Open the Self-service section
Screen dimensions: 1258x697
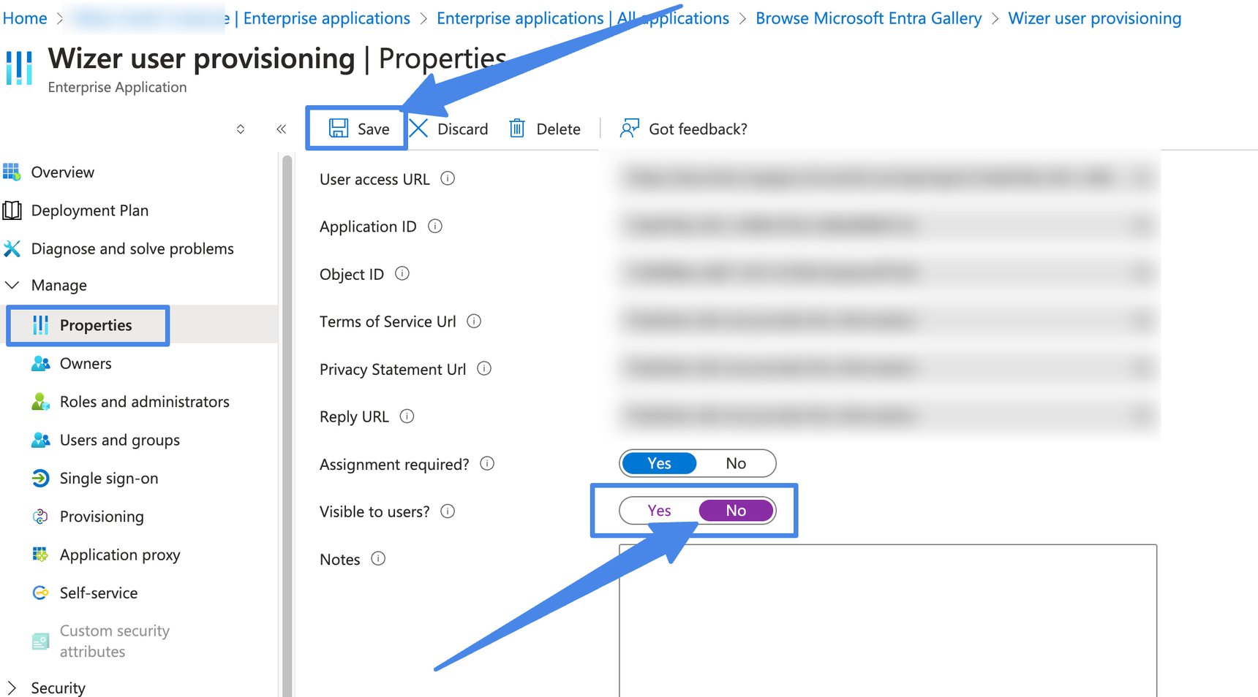pyautogui.click(x=98, y=593)
